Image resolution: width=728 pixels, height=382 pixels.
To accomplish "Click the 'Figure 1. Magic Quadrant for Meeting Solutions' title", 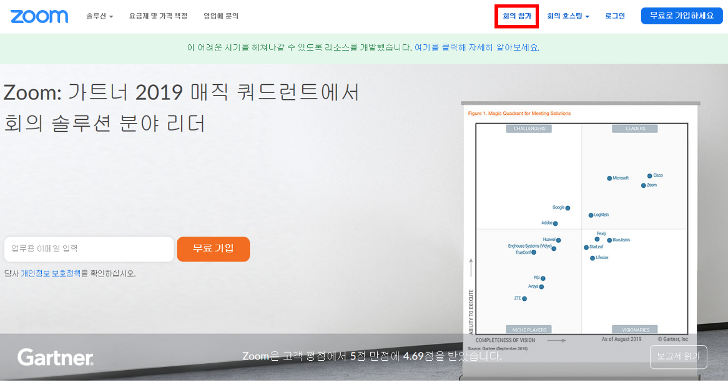I will [x=519, y=113].
